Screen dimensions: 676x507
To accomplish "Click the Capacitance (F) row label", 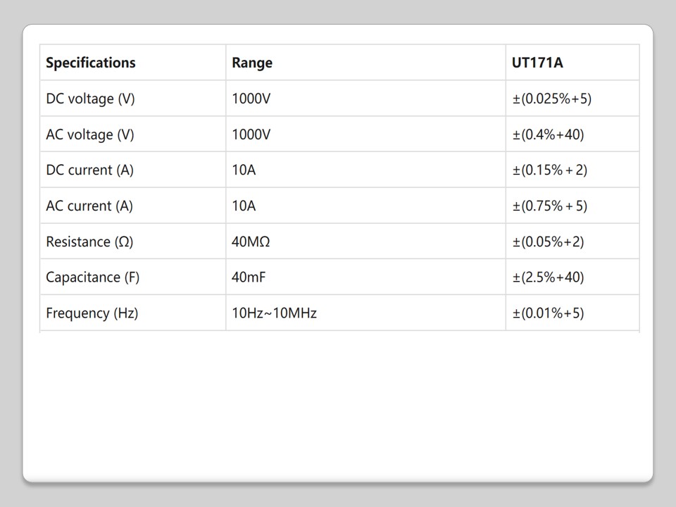I will click(x=93, y=277).
